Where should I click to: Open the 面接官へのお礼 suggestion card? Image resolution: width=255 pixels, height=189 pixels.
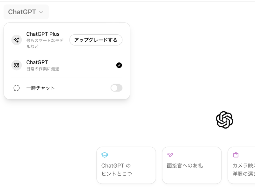[x=192, y=165]
